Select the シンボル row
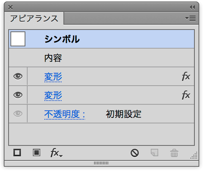Viewport: 203px width, 172px height. (101, 39)
